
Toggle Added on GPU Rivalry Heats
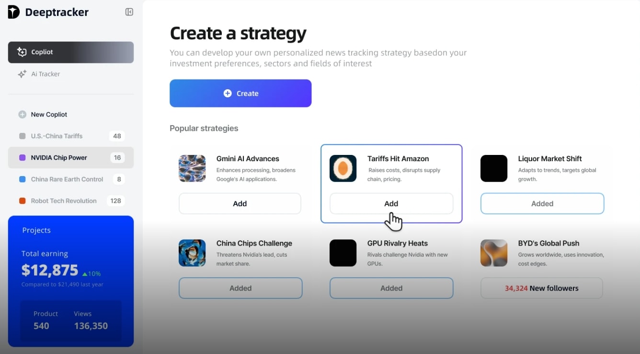coord(391,288)
